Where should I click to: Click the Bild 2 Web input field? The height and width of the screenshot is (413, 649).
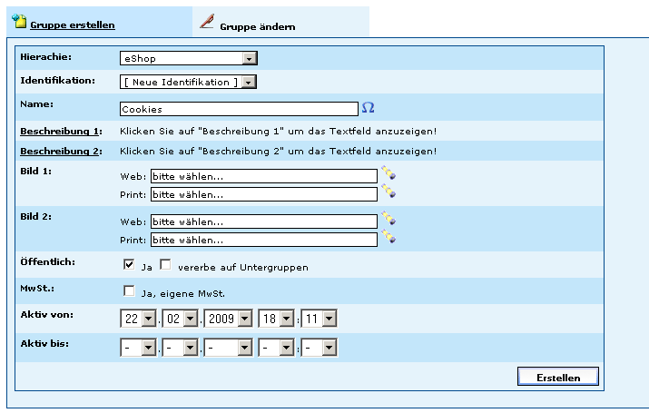[264, 221]
